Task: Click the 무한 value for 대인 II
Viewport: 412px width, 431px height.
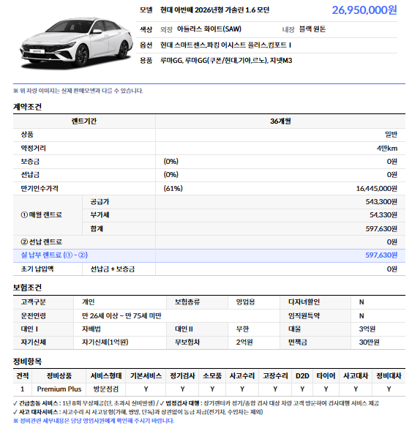Action: pos(242,329)
